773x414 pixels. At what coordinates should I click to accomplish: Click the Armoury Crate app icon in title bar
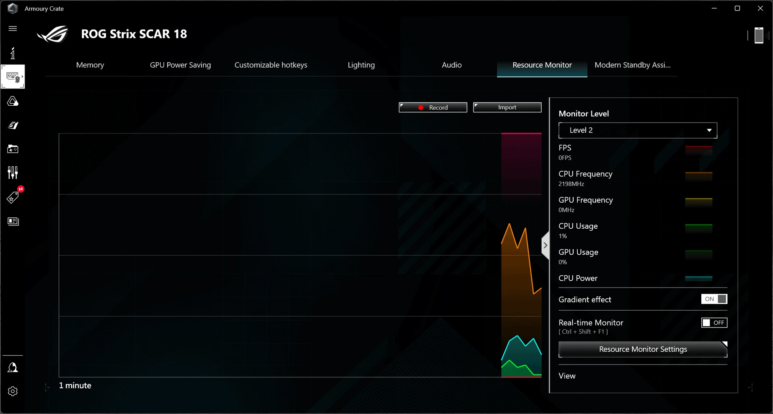point(13,8)
